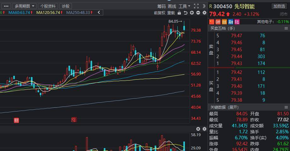Image resolution: width=290 pixels, height=151 pixels.
Task: Zoom out the chart with minus icon
Action: pos(198,13)
